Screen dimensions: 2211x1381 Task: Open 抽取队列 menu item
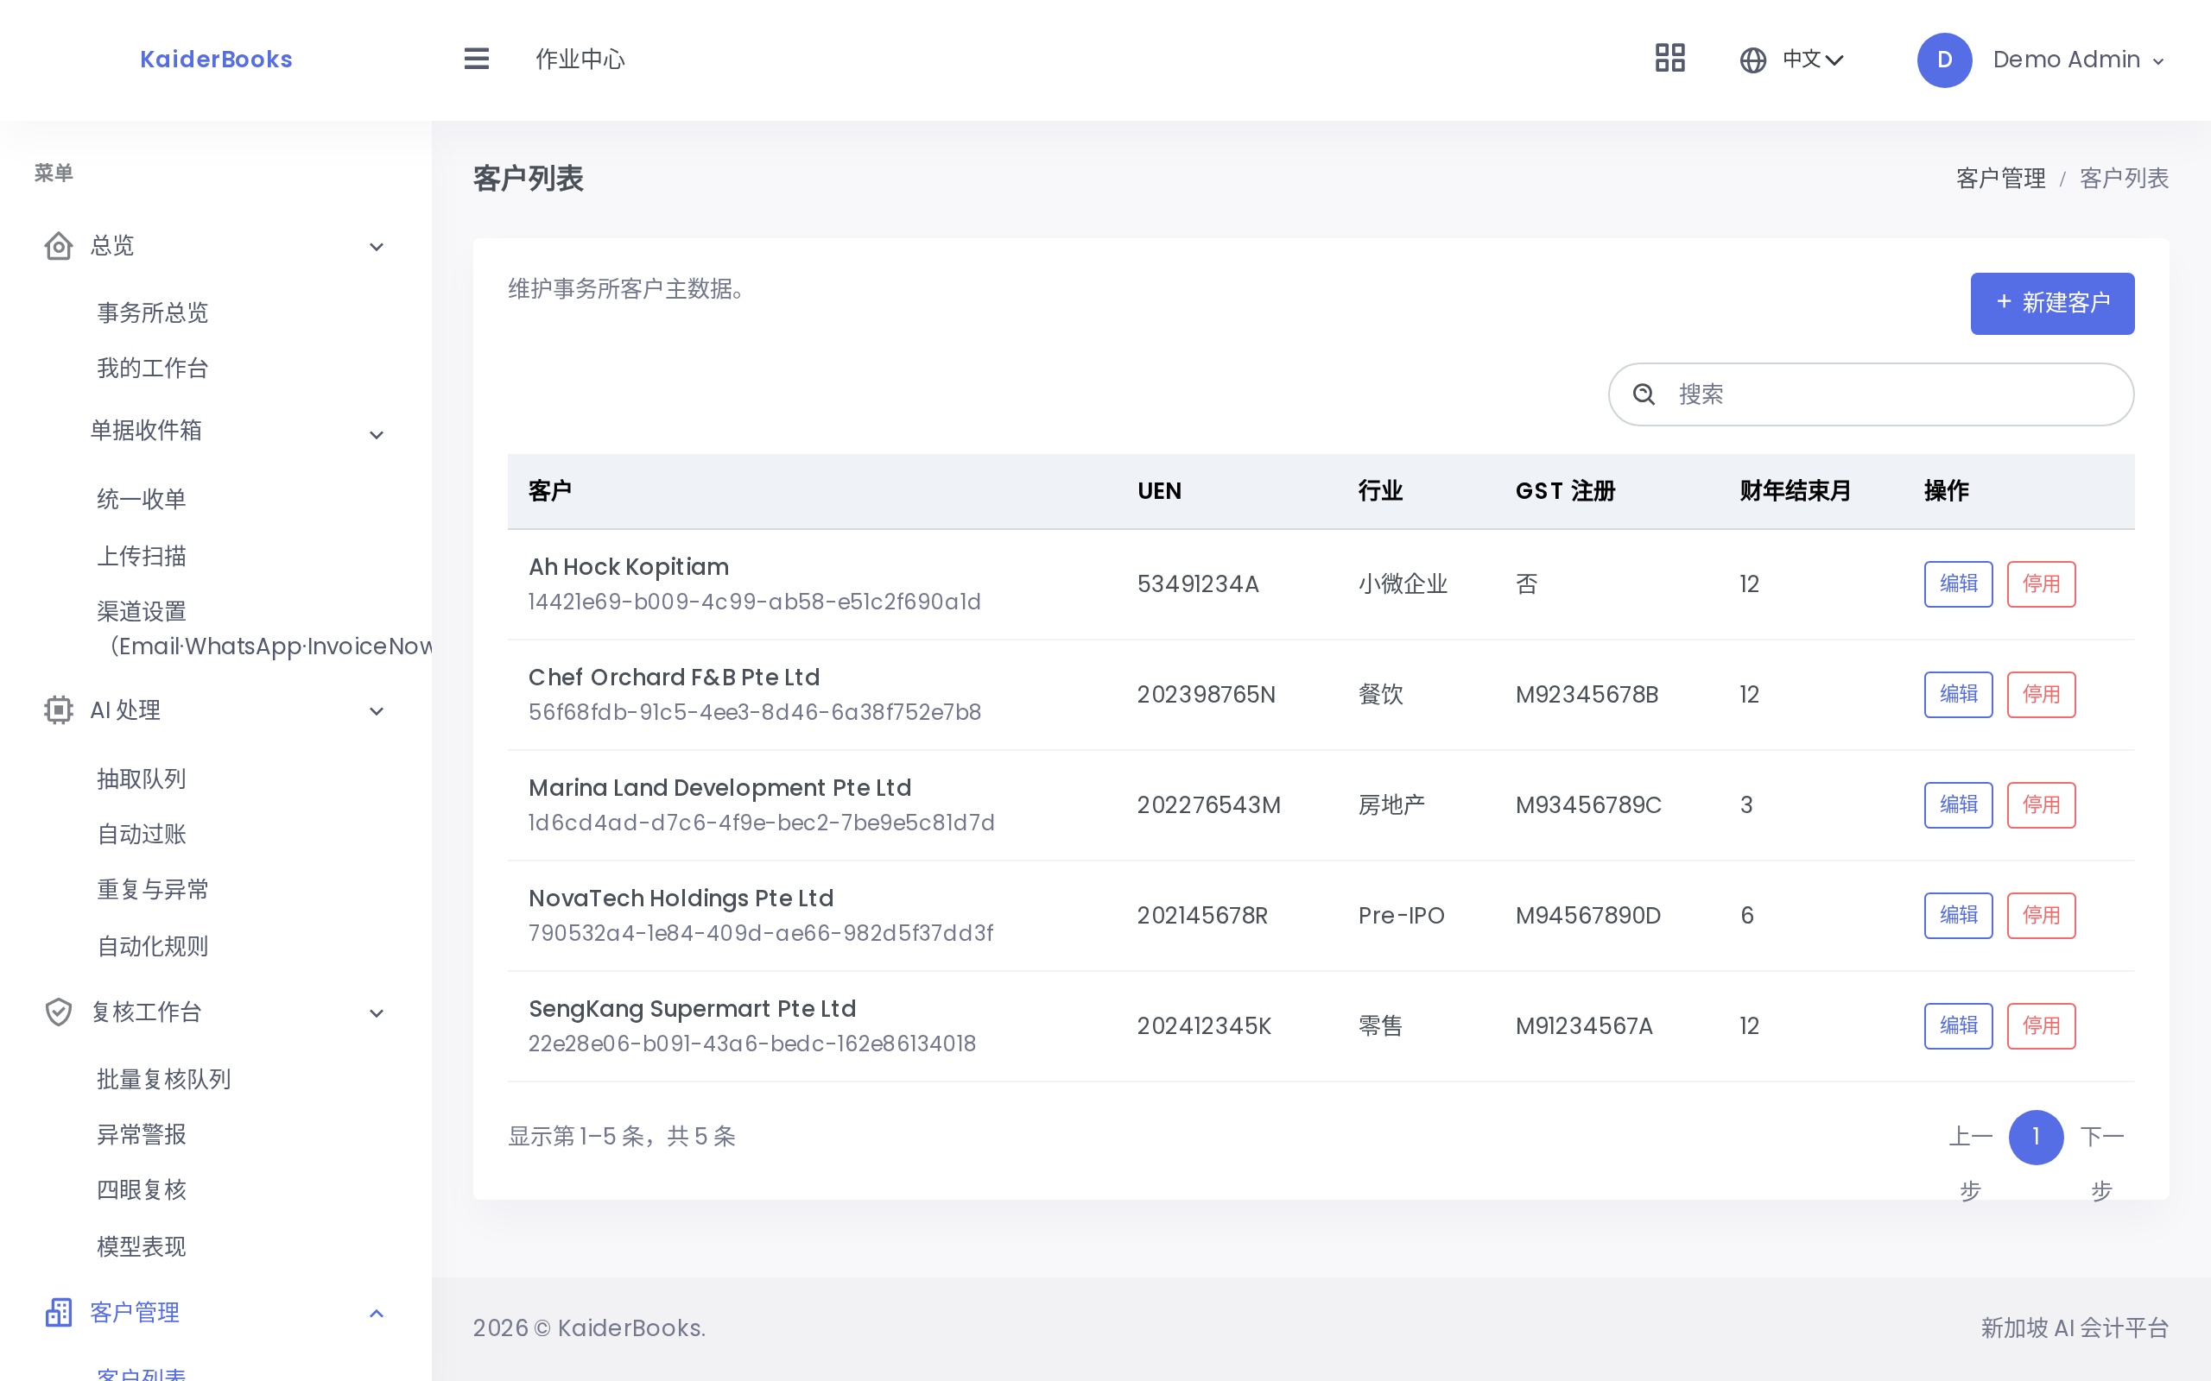pyautogui.click(x=142, y=779)
